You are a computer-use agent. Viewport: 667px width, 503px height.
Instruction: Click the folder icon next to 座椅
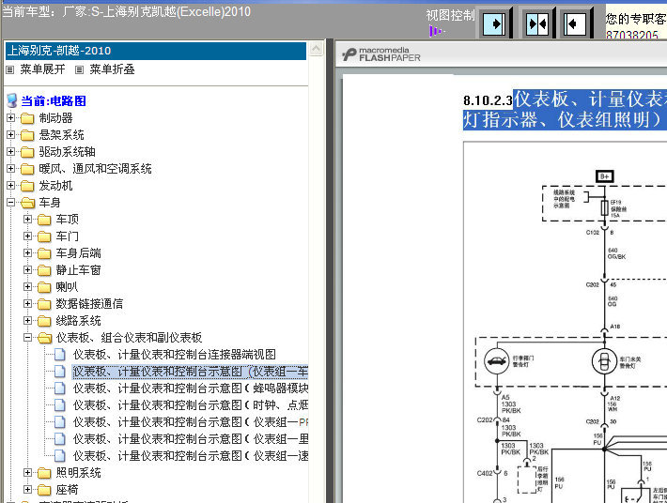44,490
